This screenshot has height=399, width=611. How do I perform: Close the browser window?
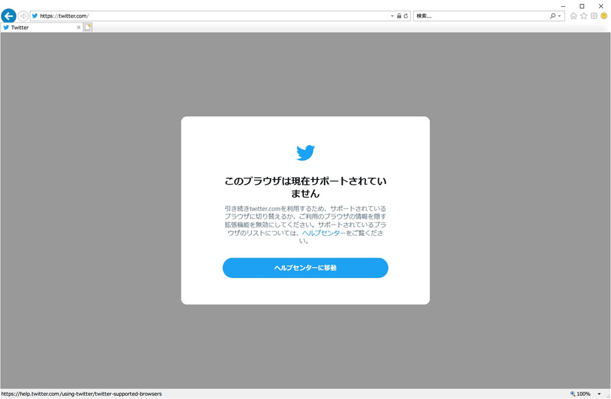[x=601, y=6]
